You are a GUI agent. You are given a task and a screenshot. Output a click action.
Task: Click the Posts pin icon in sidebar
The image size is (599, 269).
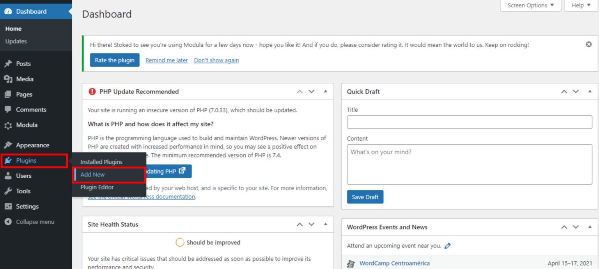point(8,64)
